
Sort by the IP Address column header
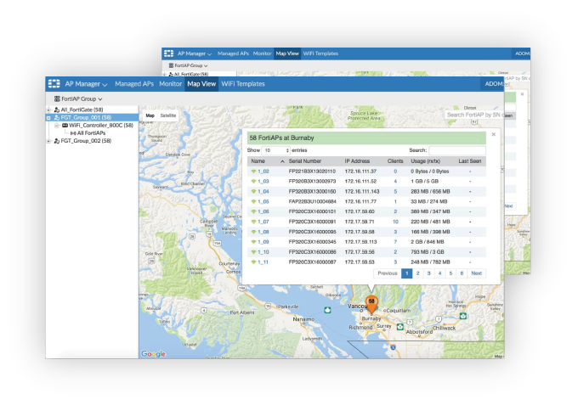tap(357, 161)
